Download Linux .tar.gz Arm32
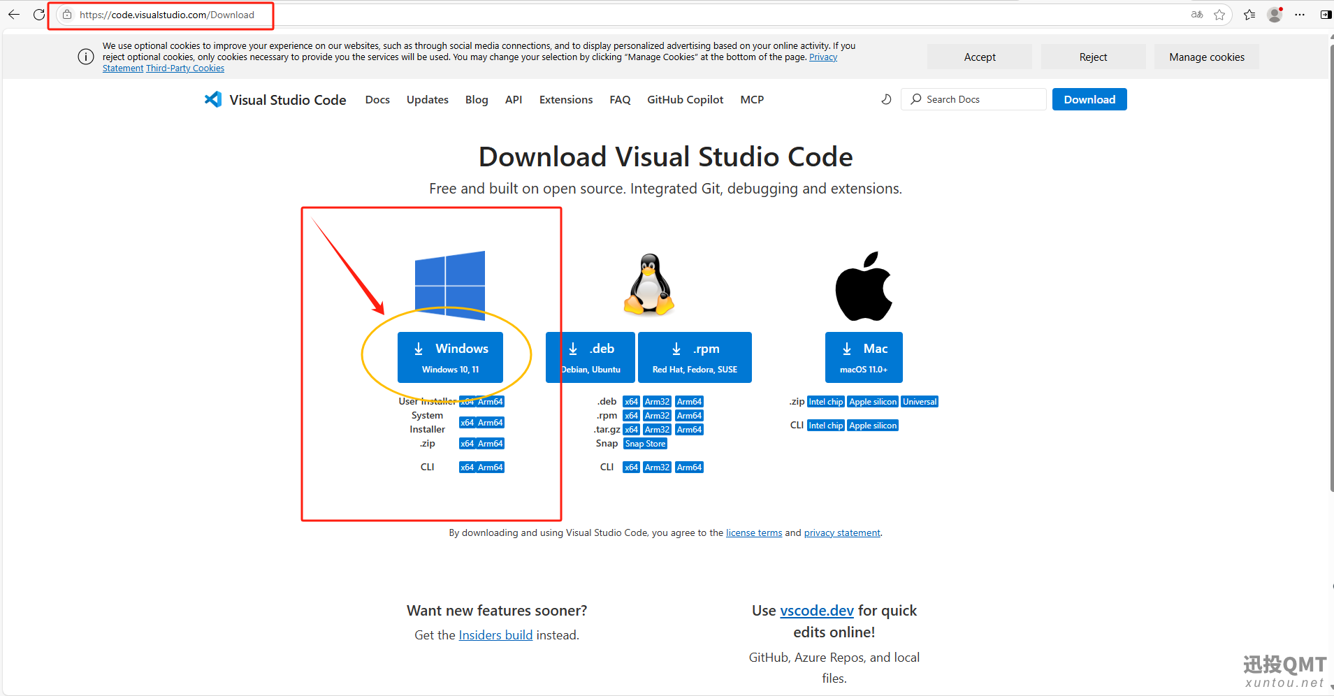Screen dimensions: 1334x696 point(657,430)
